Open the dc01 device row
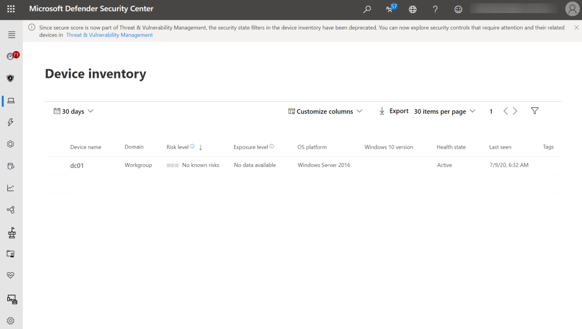 tap(77, 165)
